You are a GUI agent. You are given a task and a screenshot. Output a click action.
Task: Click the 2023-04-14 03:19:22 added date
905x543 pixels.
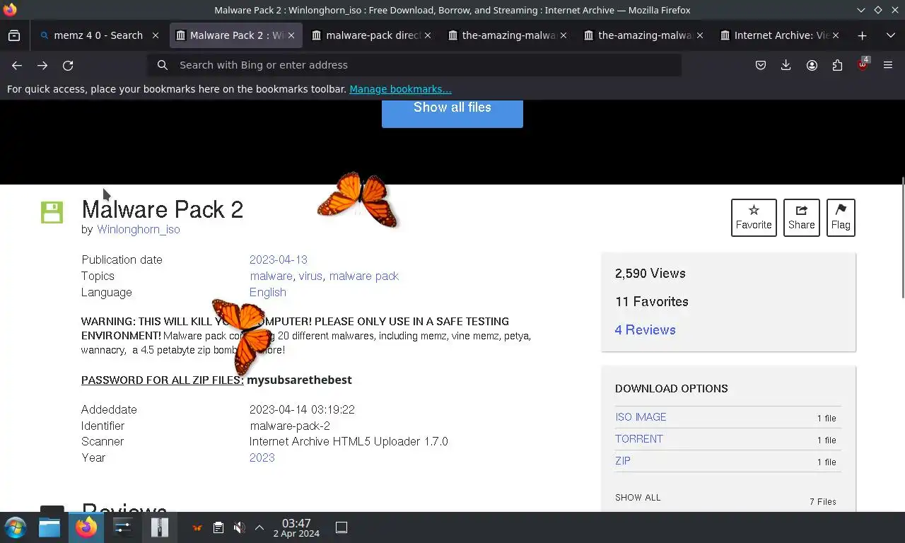(x=302, y=409)
